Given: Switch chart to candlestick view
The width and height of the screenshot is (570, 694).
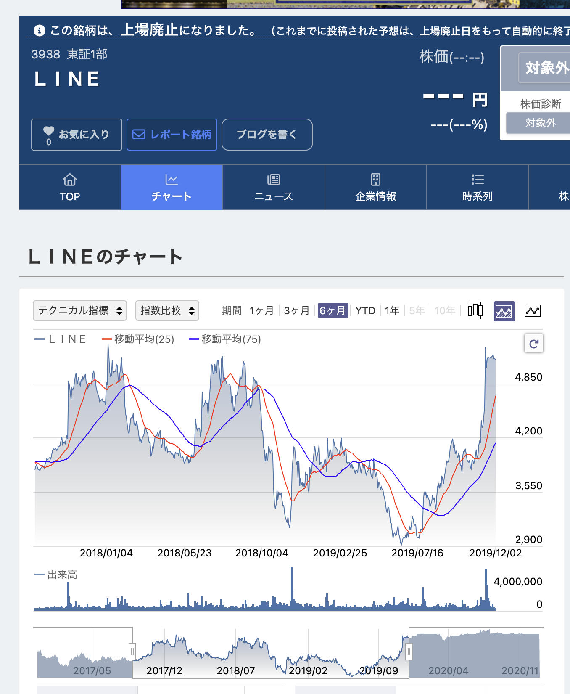Looking at the screenshot, I should [475, 310].
